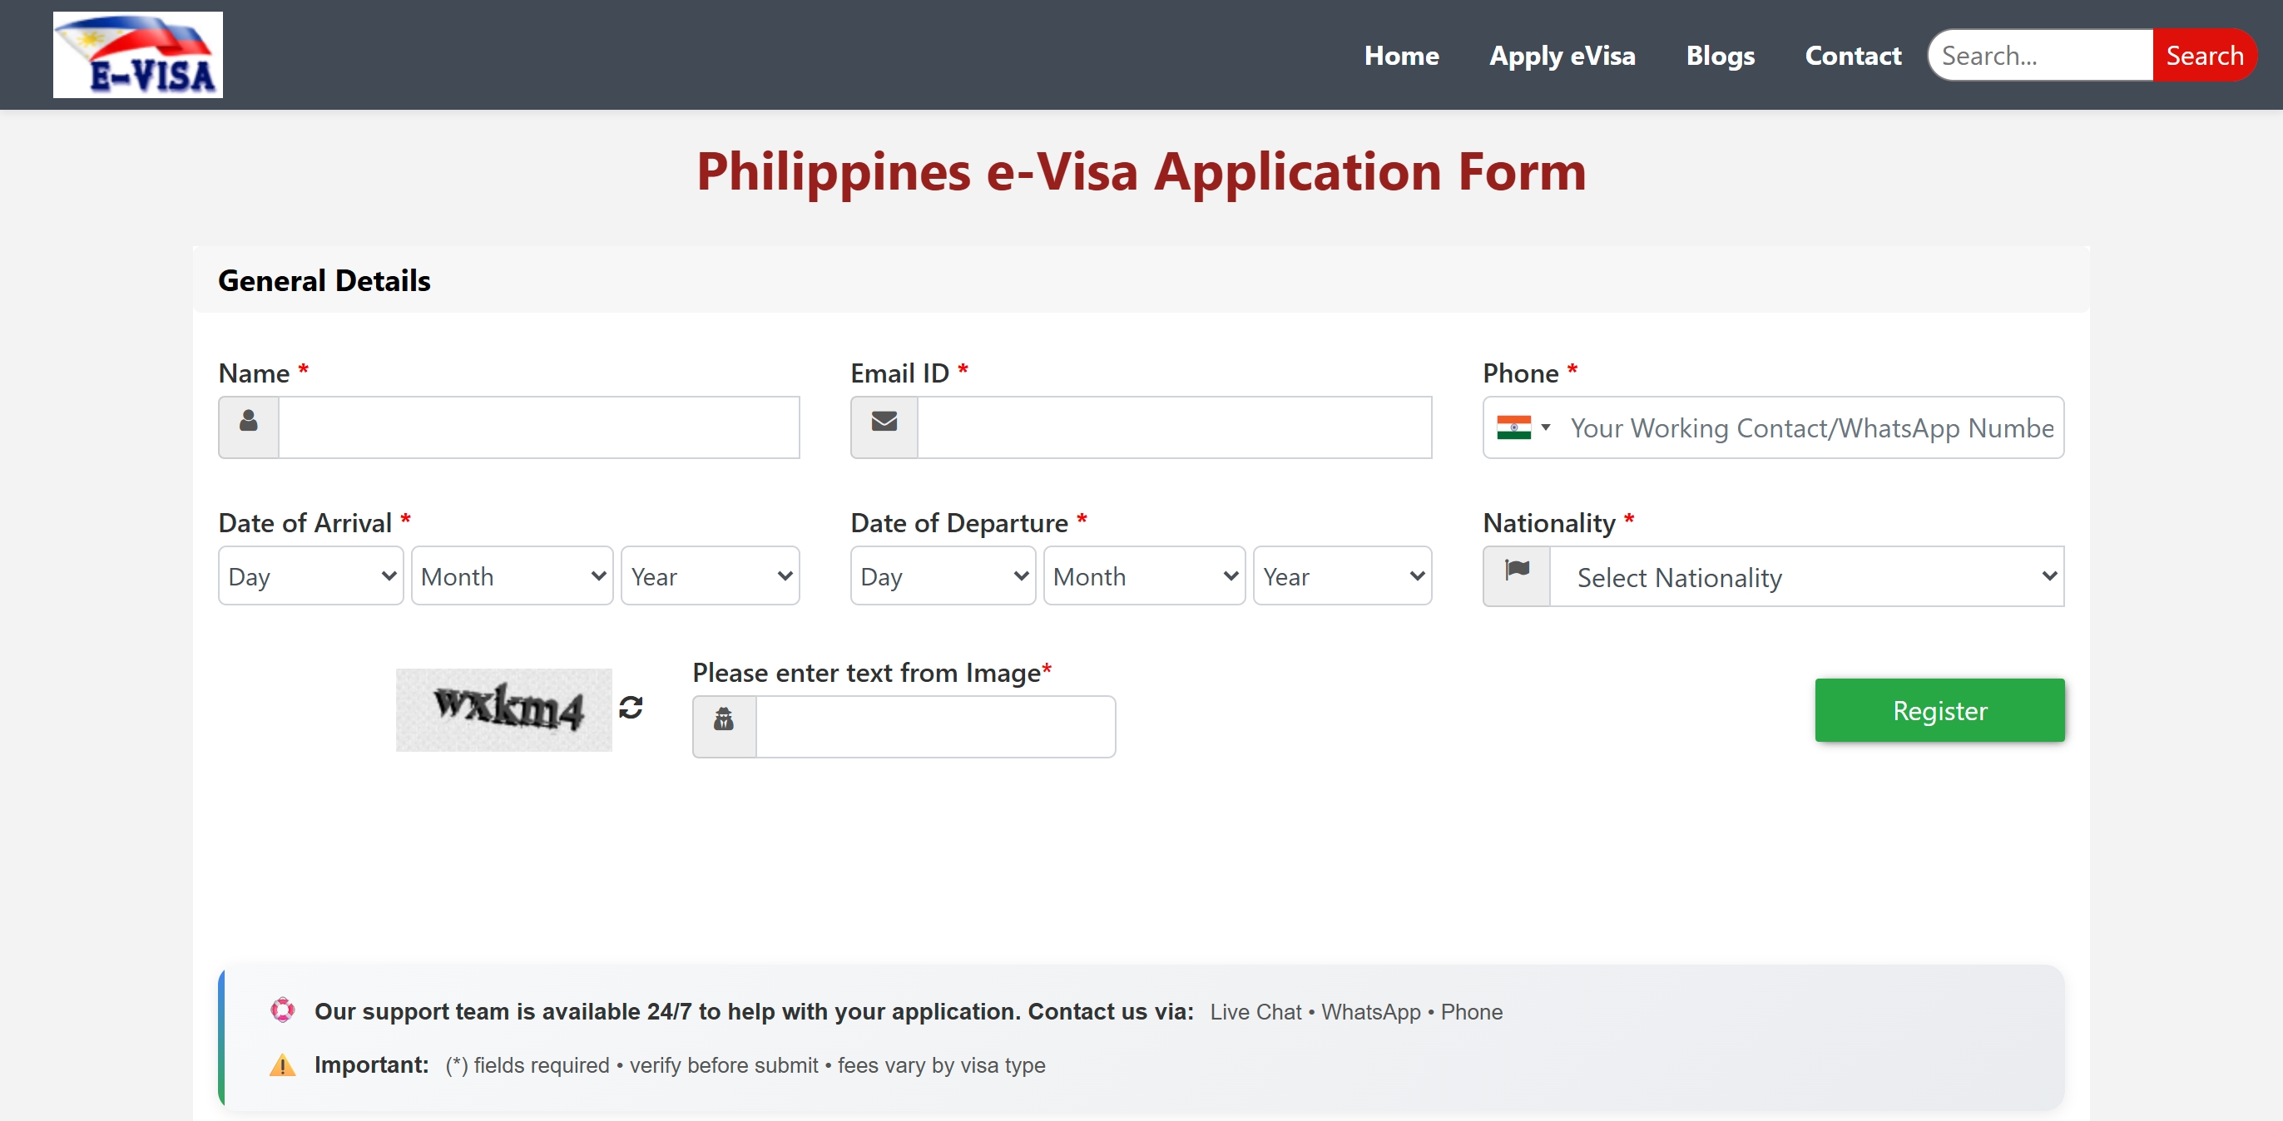Open the arrival Day dropdown
2283x1121 pixels.
click(x=310, y=576)
